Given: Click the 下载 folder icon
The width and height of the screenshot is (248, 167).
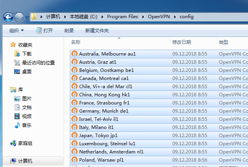Looking at the screenshot, I should tap(17, 54).
